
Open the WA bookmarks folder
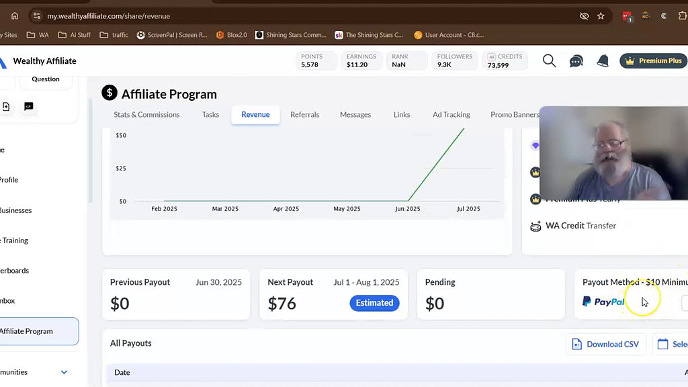[38, 35]
